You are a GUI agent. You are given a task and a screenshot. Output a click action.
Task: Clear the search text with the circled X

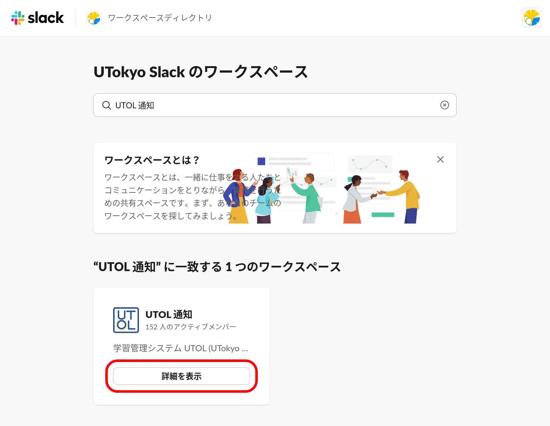[444, 105]
